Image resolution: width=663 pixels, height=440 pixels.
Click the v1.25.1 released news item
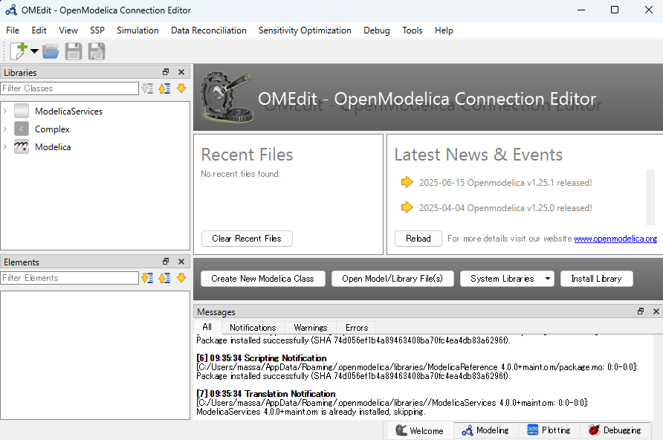(x=505, y=183)
